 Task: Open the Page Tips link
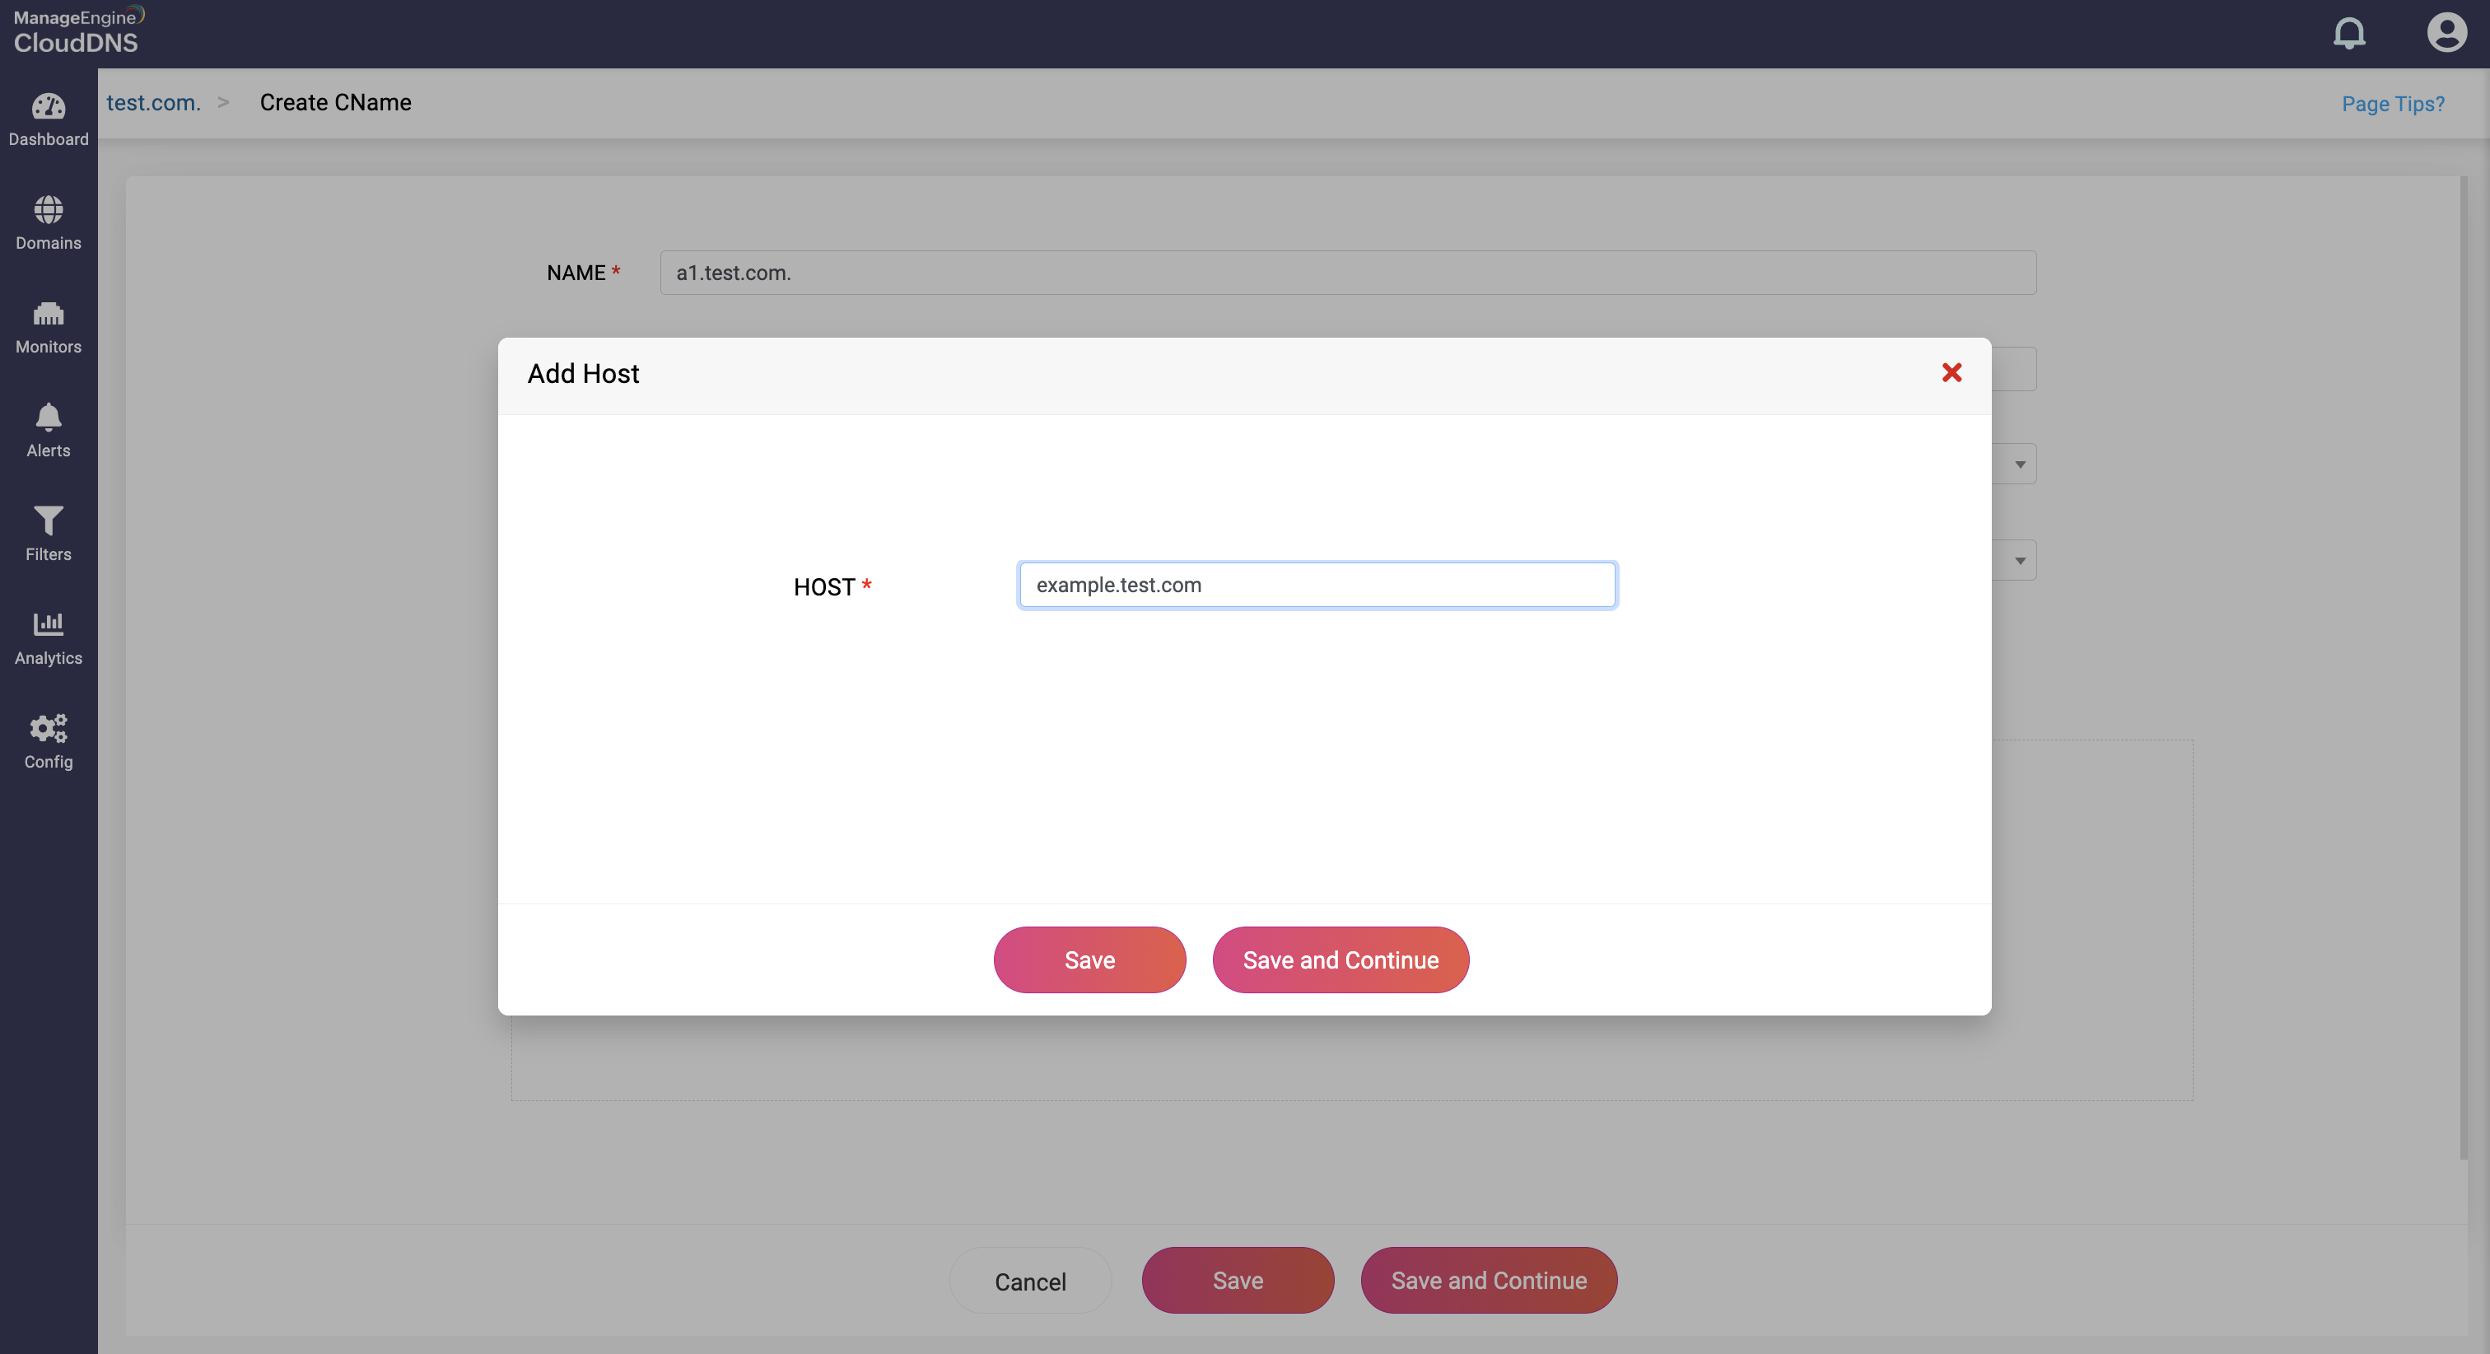pos(2392,104)
